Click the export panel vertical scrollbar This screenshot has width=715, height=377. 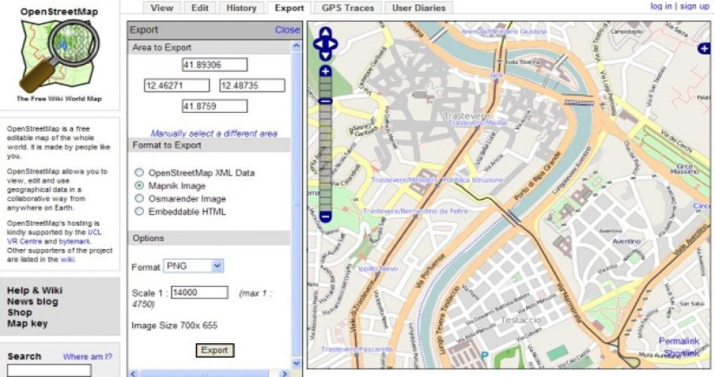[x=296, y=204]
